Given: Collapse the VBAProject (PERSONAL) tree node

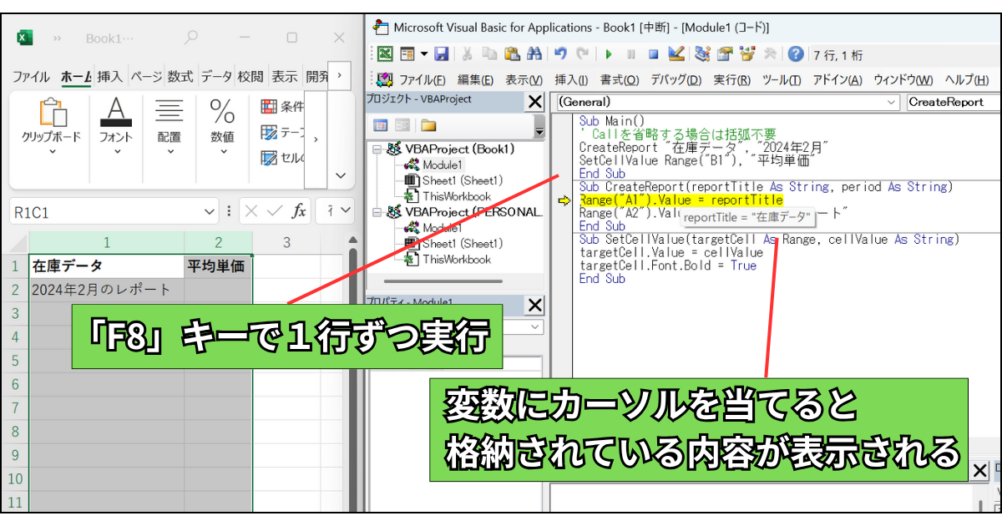Looking at the screenshot, I should click(377, 212).
